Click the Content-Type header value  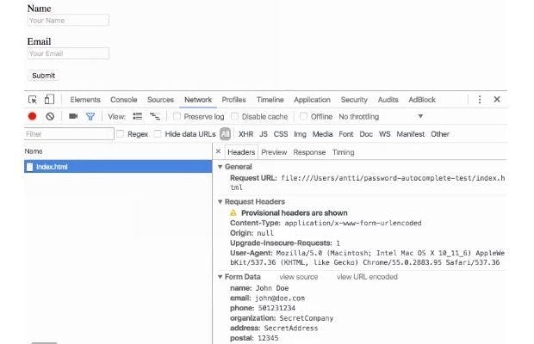pos(353,224)
